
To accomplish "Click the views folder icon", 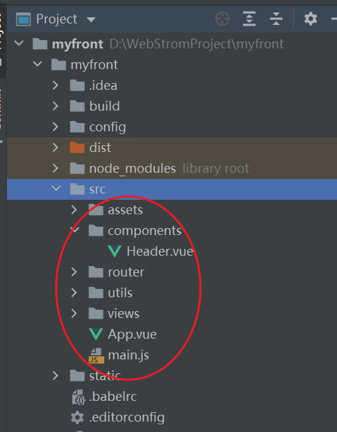I will (96, 313).
